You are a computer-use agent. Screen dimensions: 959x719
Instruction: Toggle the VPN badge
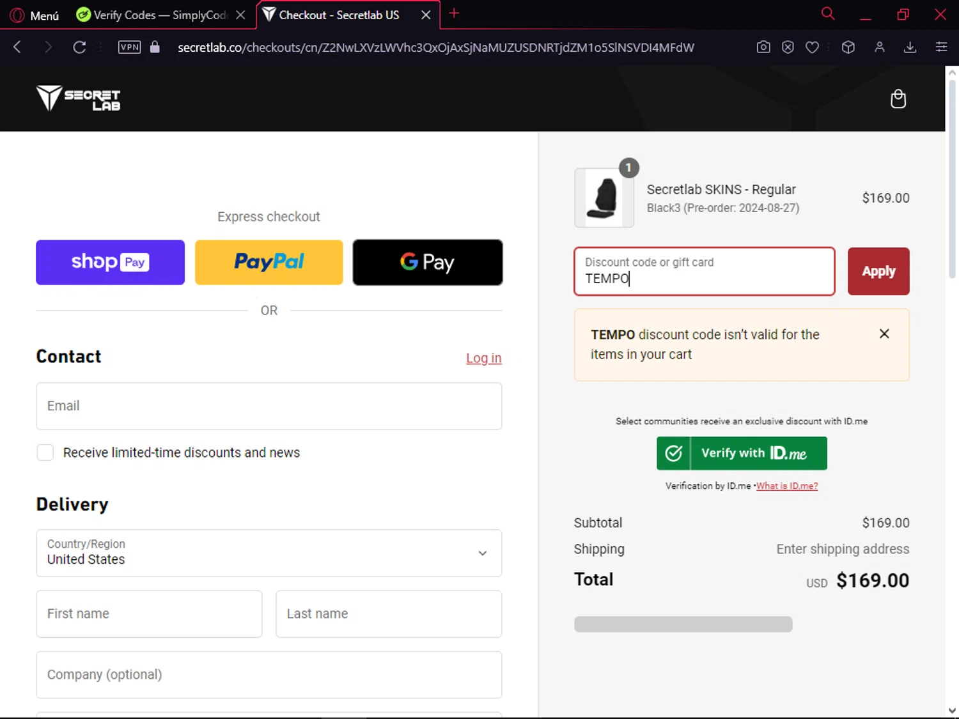click(129, 47)
